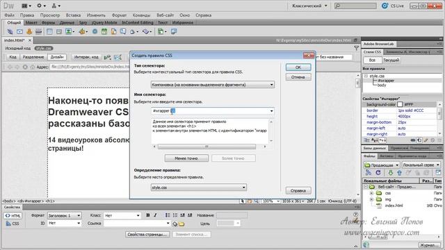445x250 pixels.
Task: Switch to the Дизайн view
Action: (57, 57)
